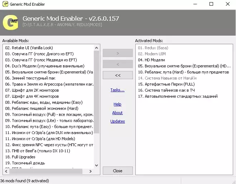Select activated mod 15. Артефактные Перки (FULL)
The image size is (236, 184).
coord(166,84)
